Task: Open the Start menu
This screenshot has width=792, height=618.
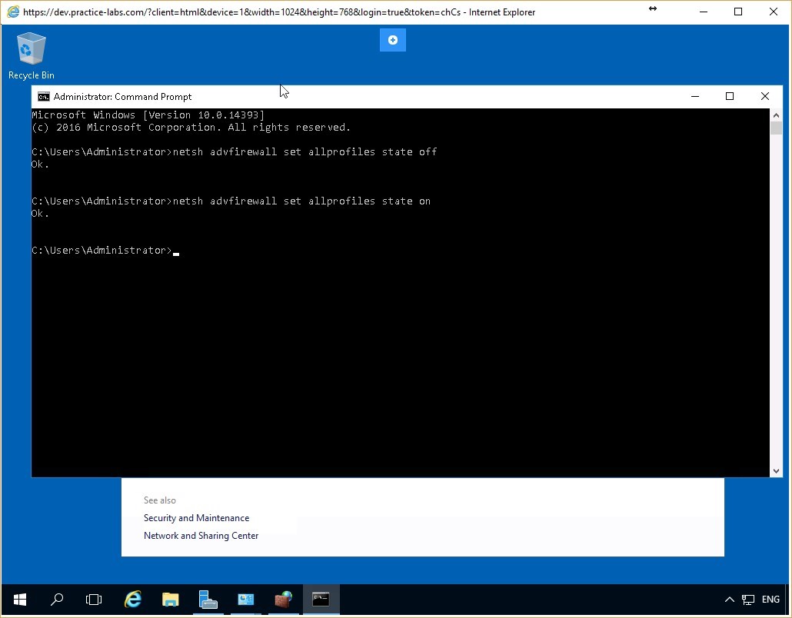Action: (19, 600)
